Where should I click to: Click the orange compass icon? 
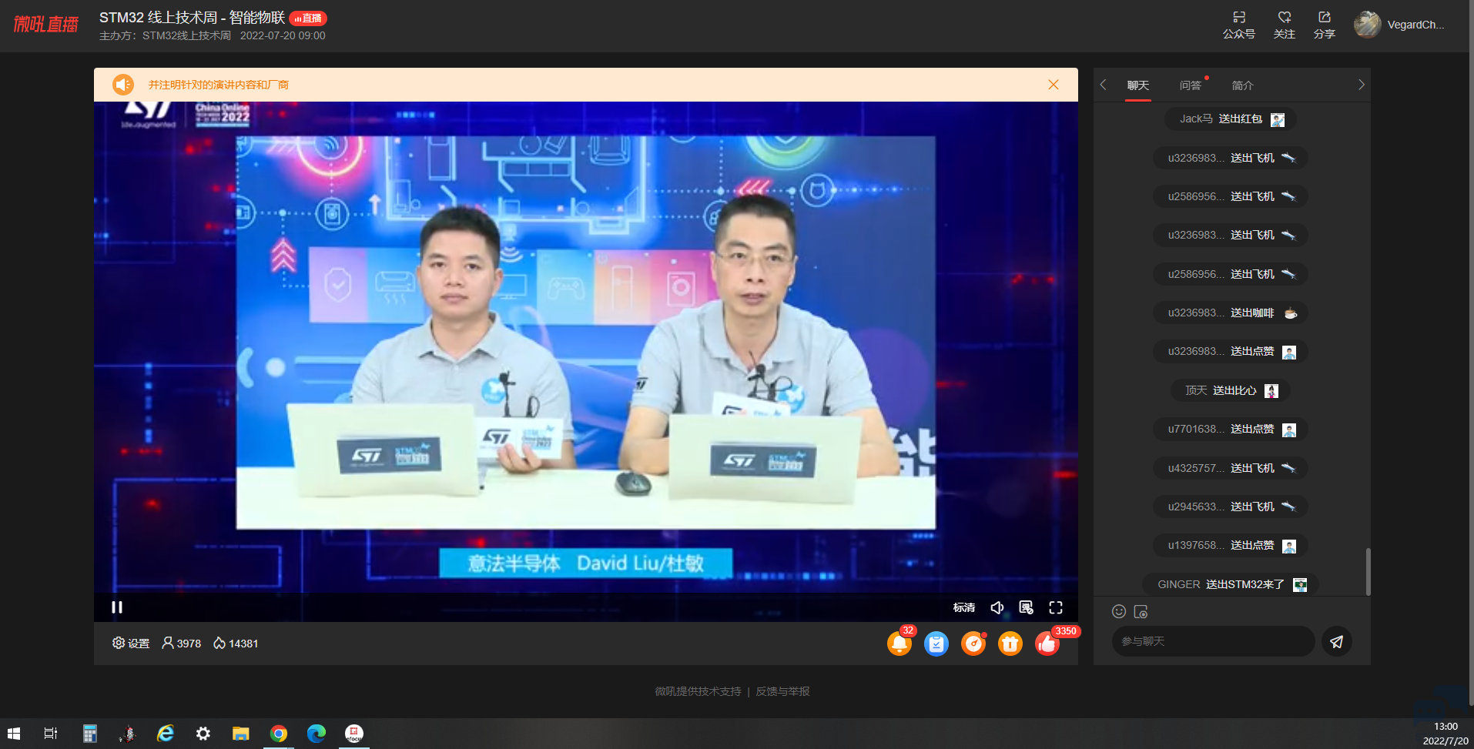click(x=973, y=643)
